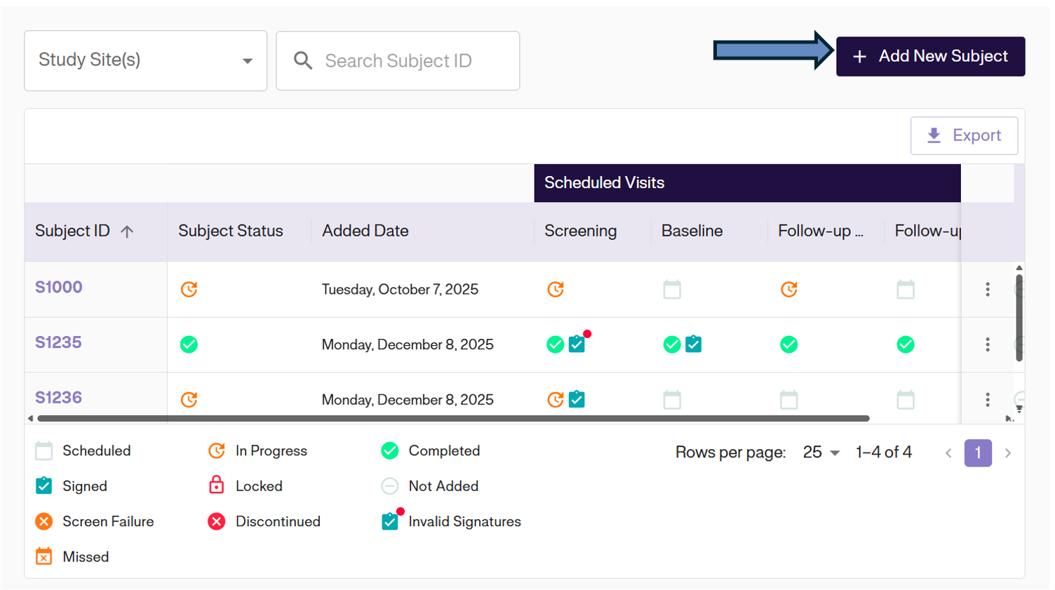The image size is (1055, 590).
Task: Click the Add New Subject button
Action: point(930,56)
